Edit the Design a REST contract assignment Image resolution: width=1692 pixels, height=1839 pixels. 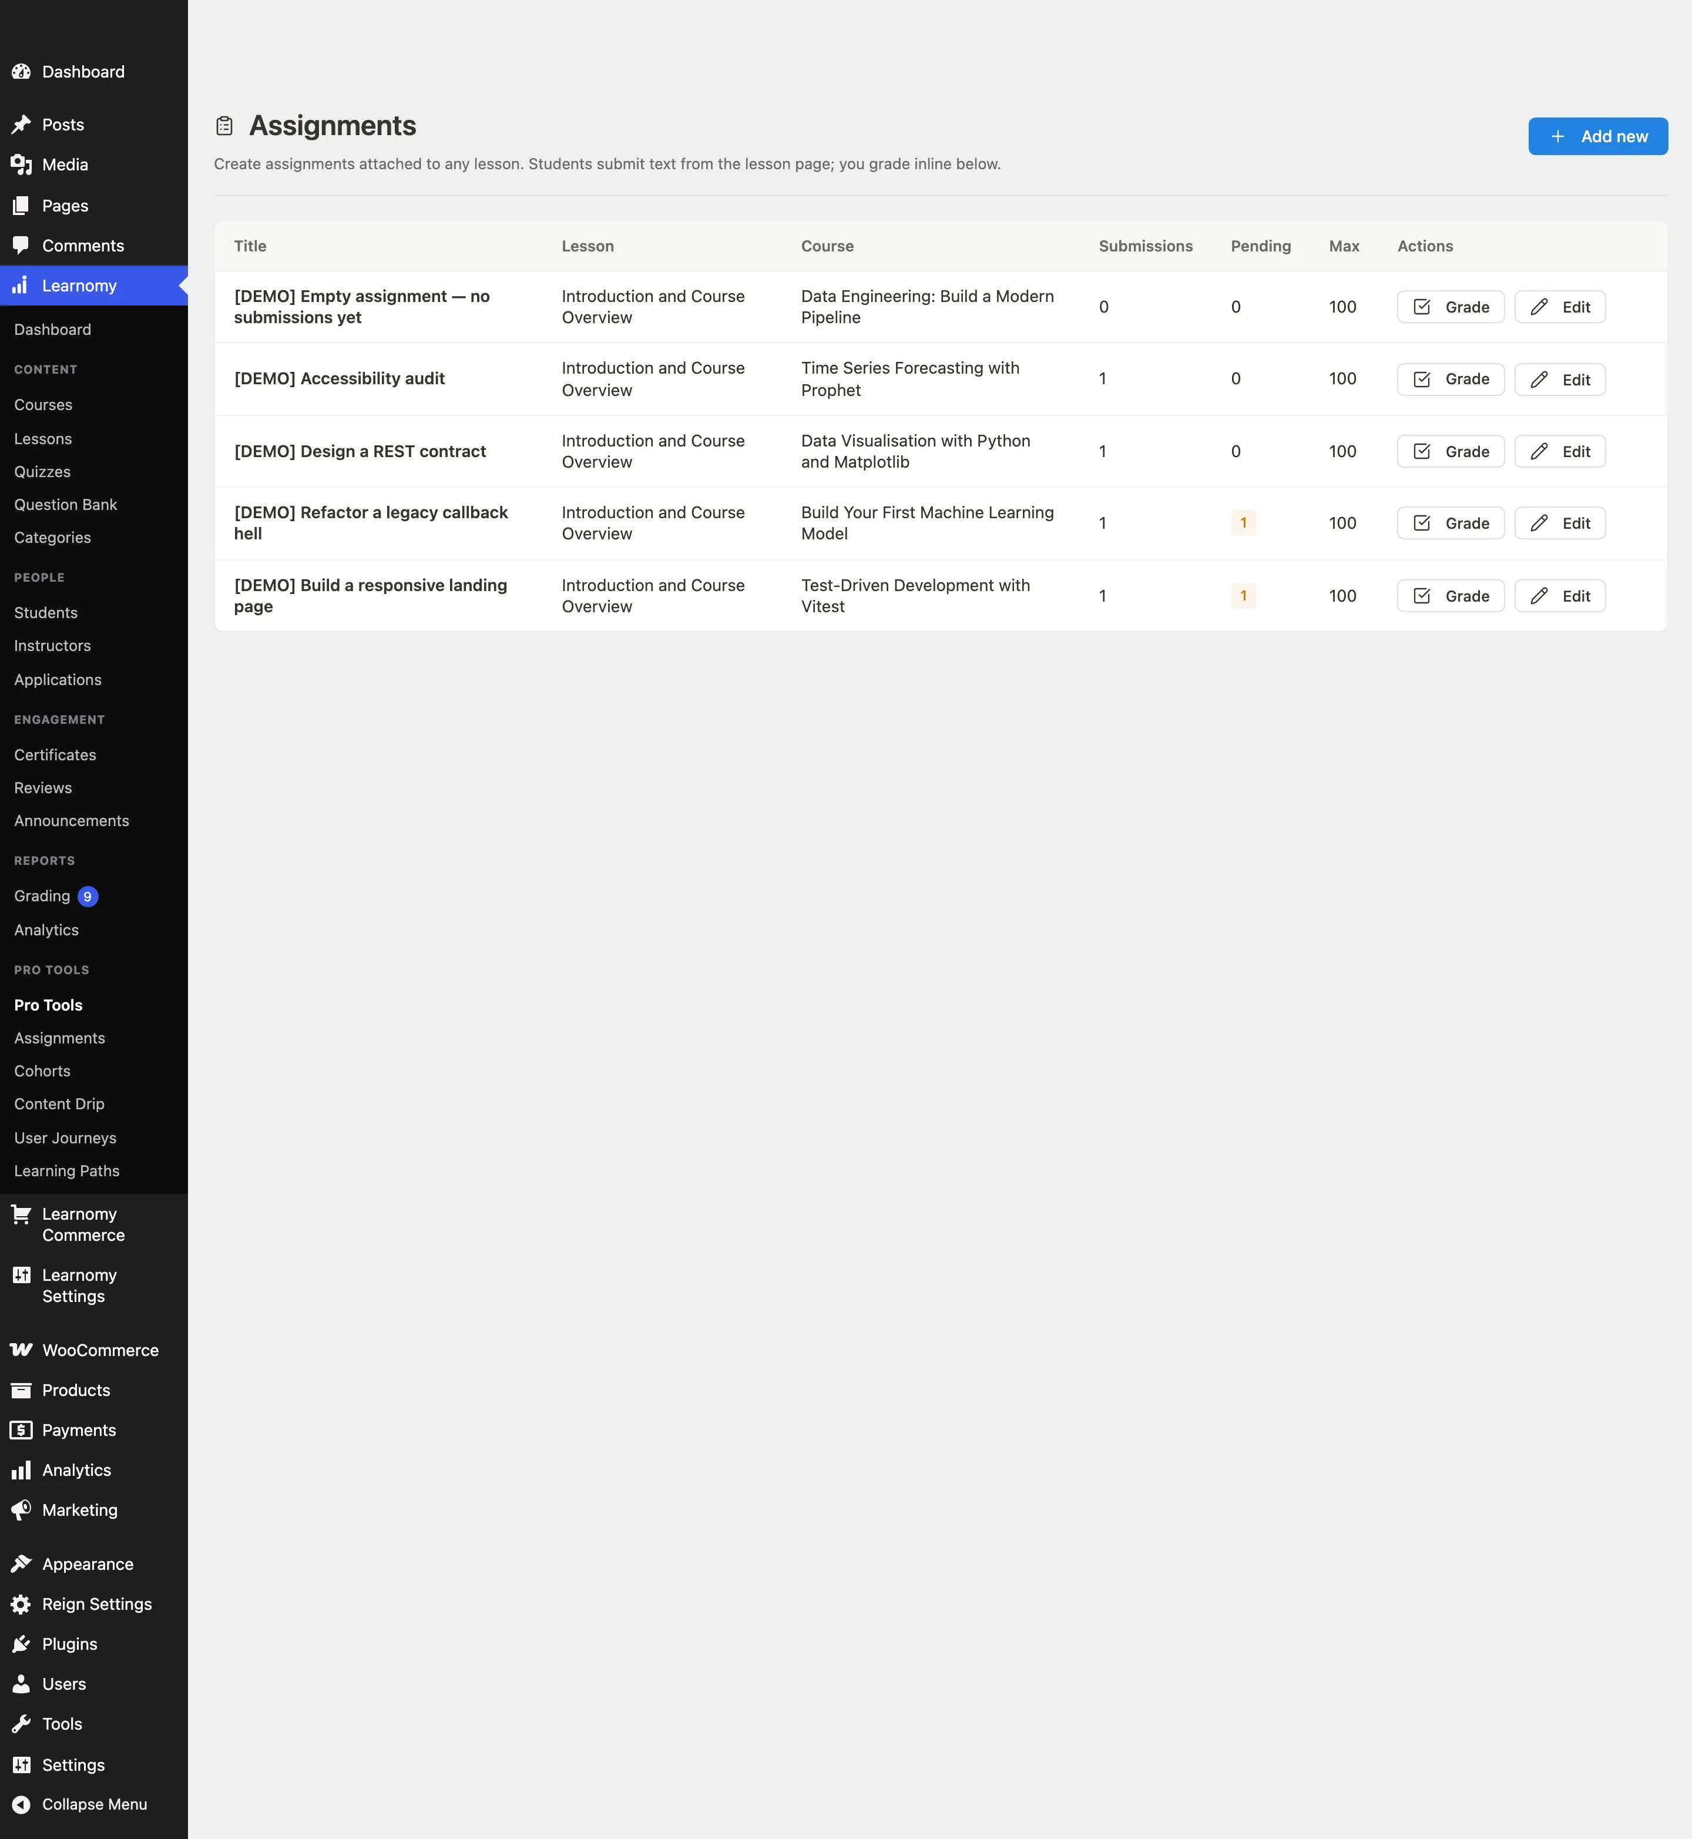[x=1559, y=451]
